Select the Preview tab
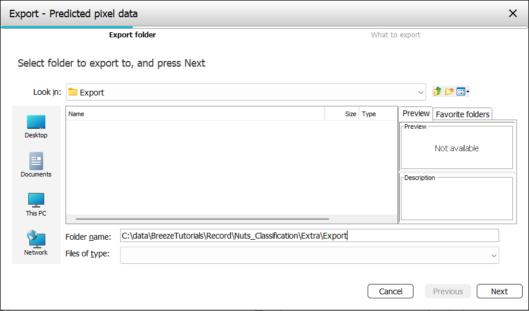Screen dimensions: 529x311 [x=416, y=113]
